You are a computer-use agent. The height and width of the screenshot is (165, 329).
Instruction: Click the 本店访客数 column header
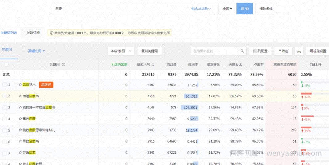tap(119, 65)
